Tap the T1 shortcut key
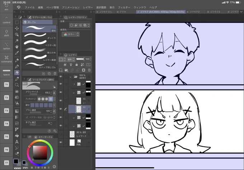Image resolution: width=244 pixels, height=170 pixels. pyautogui.click(x=6, y=84)
